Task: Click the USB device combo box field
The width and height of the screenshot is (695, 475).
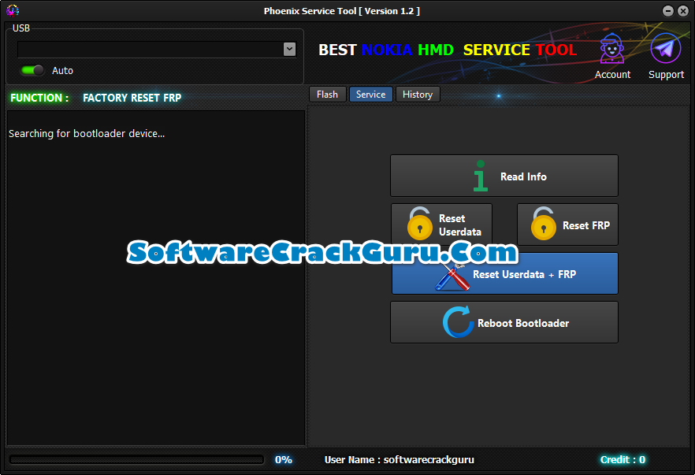Action: [157, 49]
